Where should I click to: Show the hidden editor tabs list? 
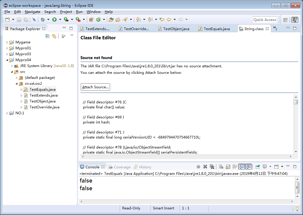point(275,29)
